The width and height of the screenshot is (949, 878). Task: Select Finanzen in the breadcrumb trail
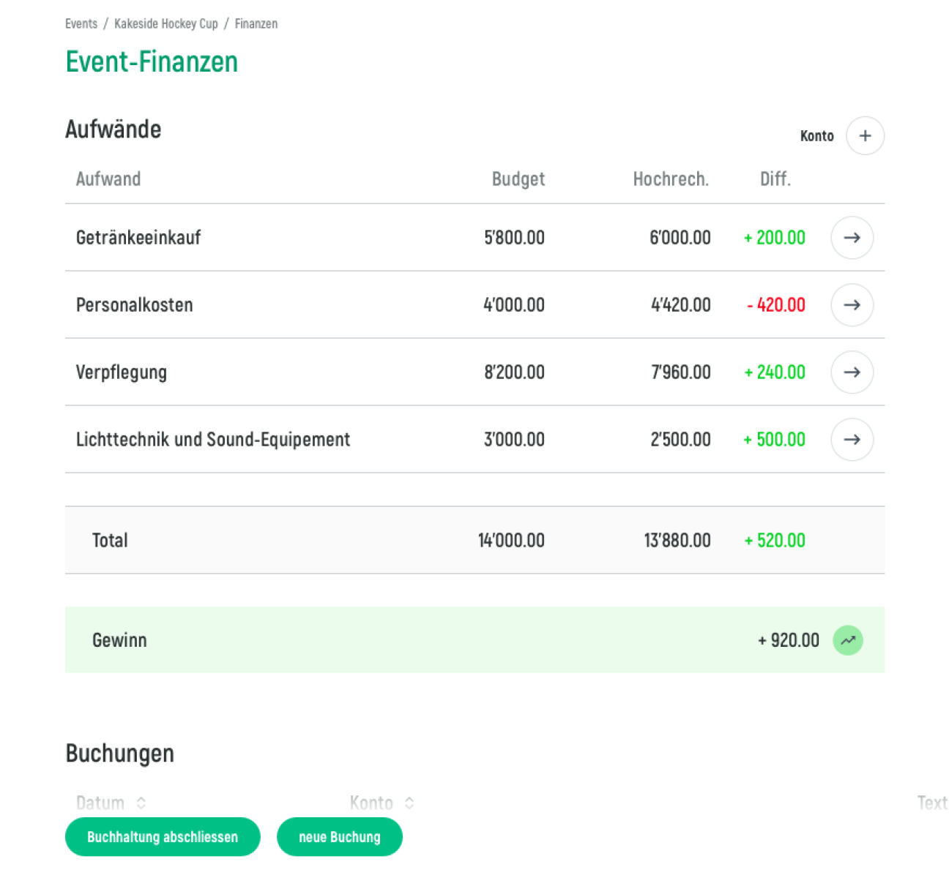256,23
